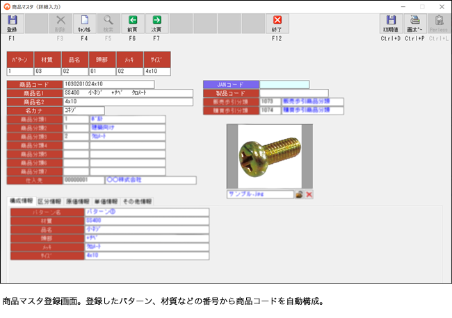Viewport: 452px width, 318px height.
Task: Click the screw product image thumbnail
Action: coord(269,156)
